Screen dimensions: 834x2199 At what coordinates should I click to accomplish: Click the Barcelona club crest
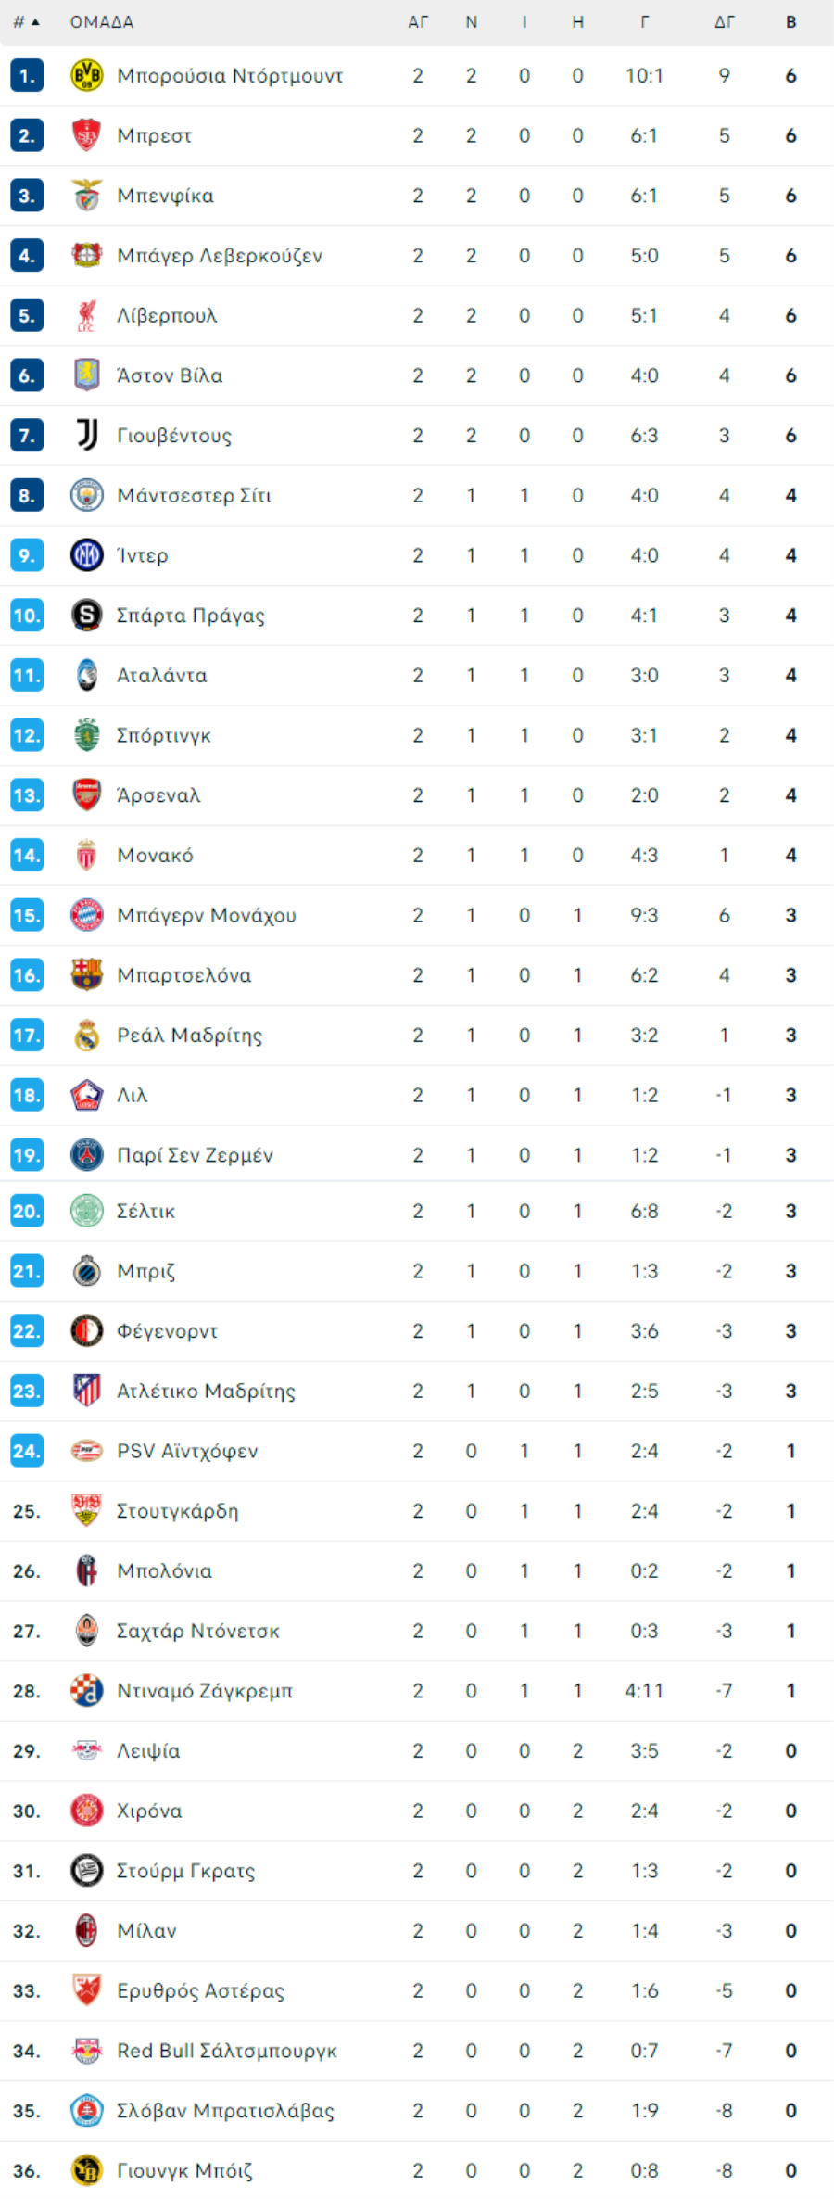87,974
